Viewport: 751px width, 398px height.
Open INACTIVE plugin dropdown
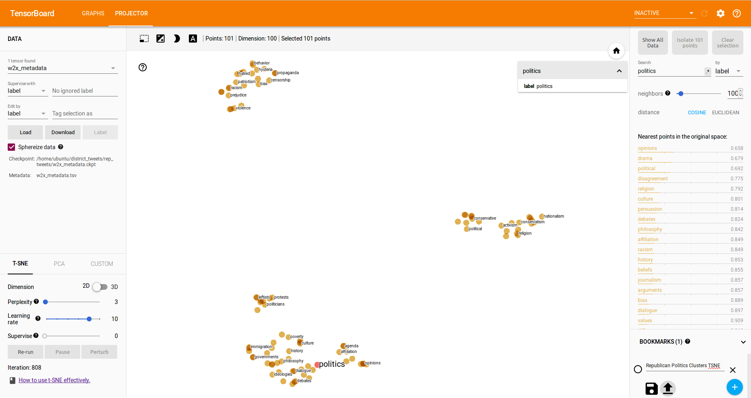pyautogui.click(x=665, y=13)
